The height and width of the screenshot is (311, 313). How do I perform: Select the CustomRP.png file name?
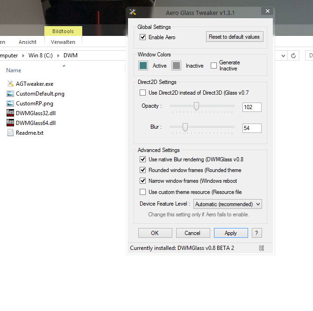point(35,104)
